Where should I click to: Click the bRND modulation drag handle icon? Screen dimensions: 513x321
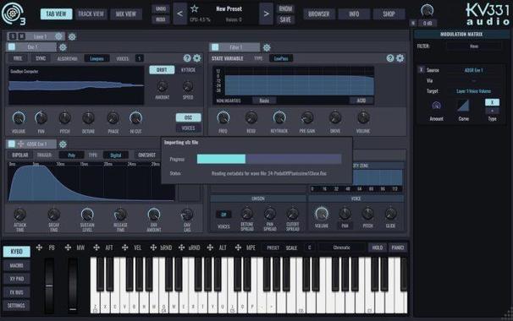click(153, 248)
